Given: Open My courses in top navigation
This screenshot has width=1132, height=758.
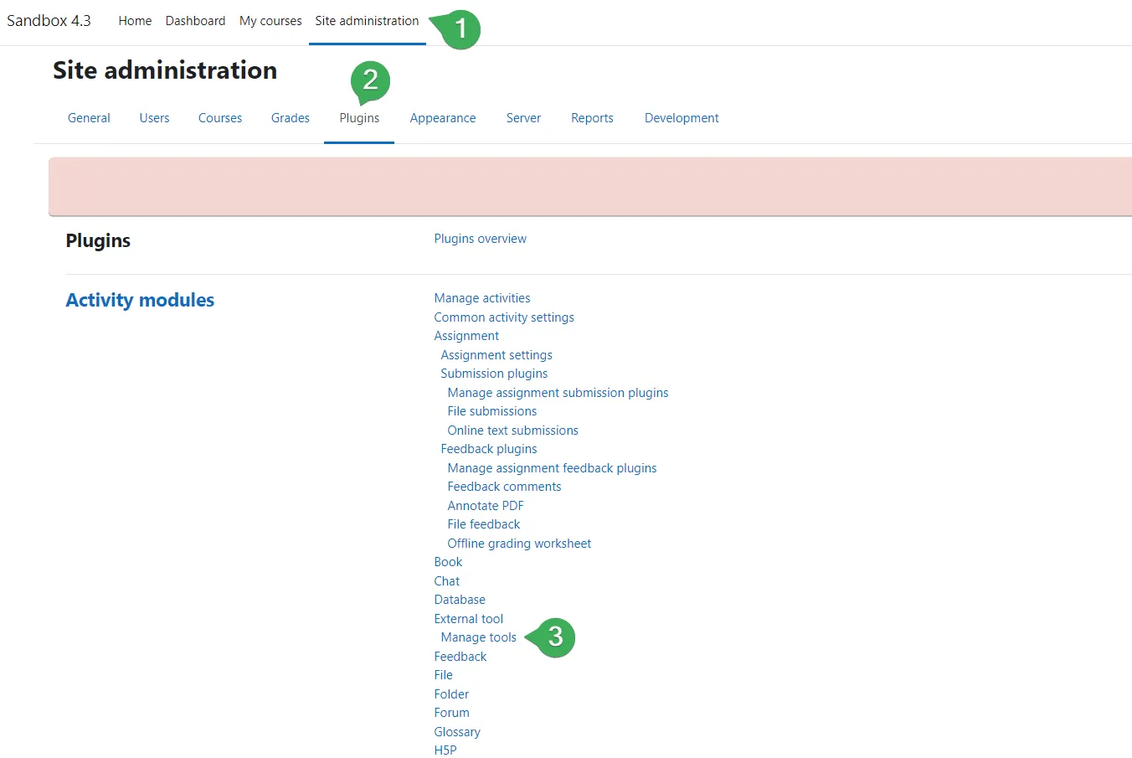Looking at the screenshot, I should point(270,21).
